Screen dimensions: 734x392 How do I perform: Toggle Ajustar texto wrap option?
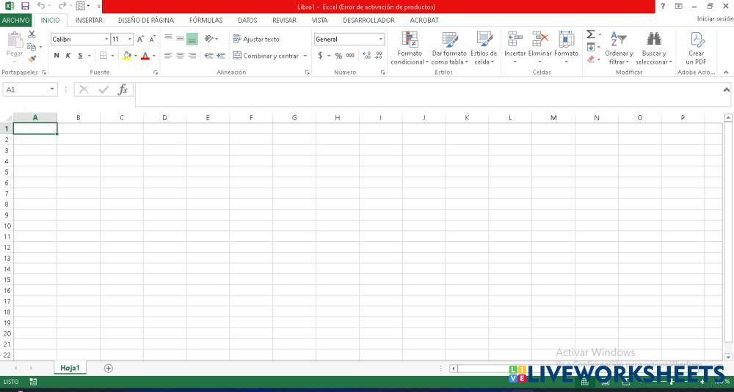click(x=256, y=39)
